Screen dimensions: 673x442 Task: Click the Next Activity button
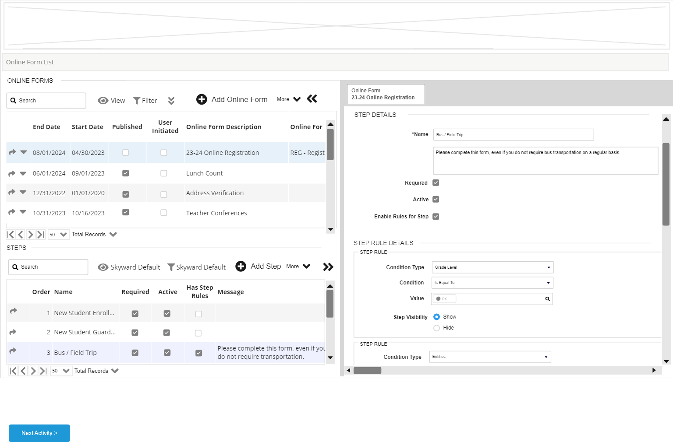39,433
